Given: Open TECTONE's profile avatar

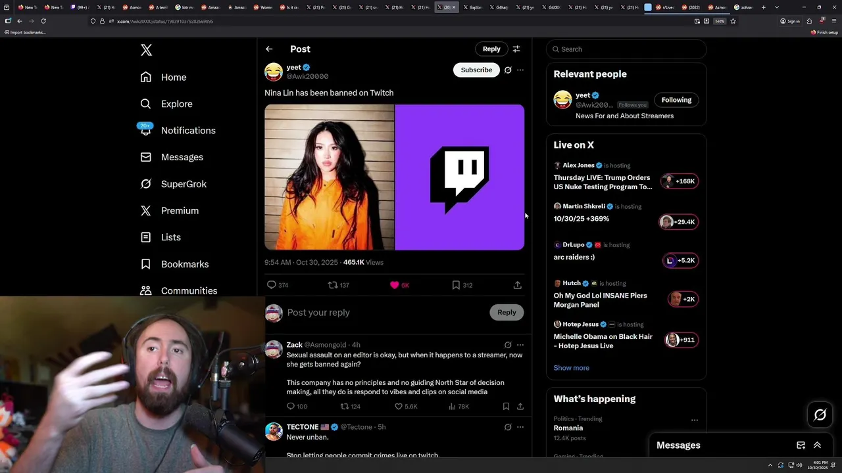Looking at the screenshot, I should click(x=274, y=432).
